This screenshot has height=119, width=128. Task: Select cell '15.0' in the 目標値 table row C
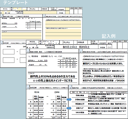pos(58,110)
